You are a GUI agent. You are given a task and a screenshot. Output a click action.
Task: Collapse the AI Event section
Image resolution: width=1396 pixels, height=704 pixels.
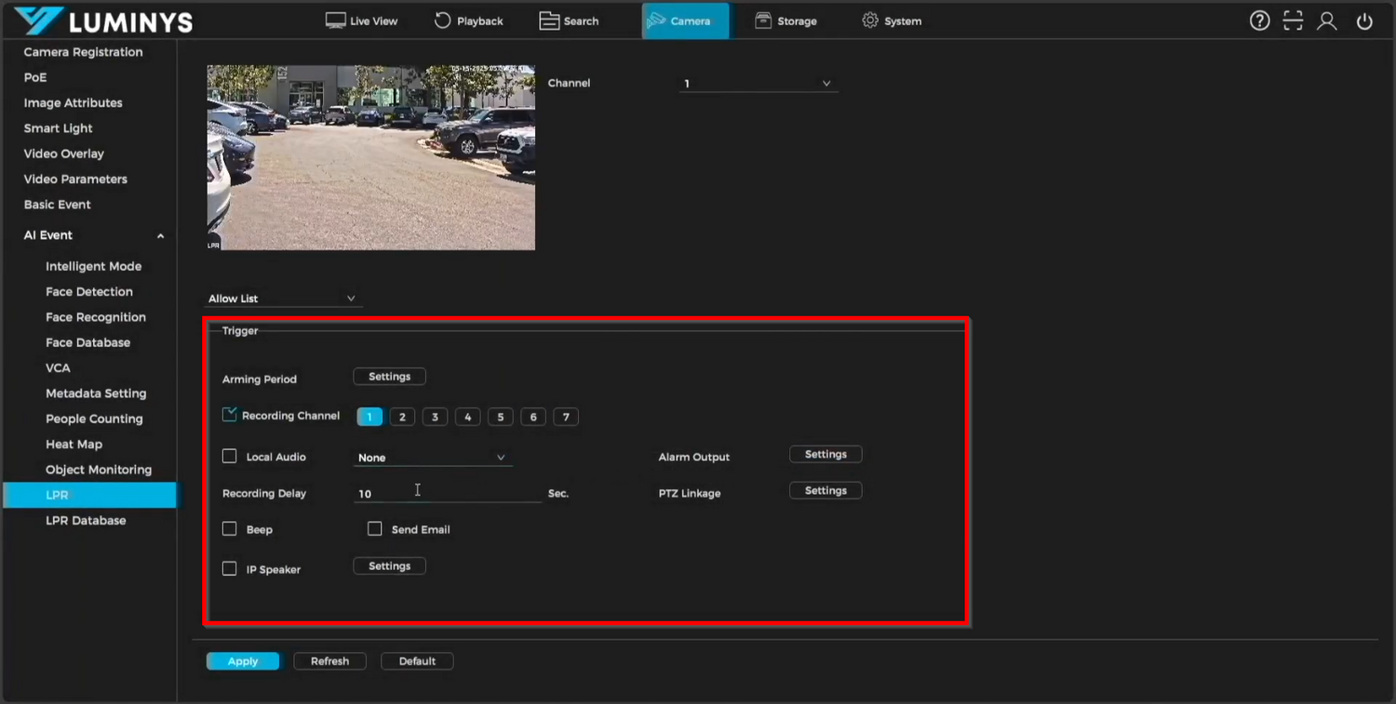[x=159, y=235]
